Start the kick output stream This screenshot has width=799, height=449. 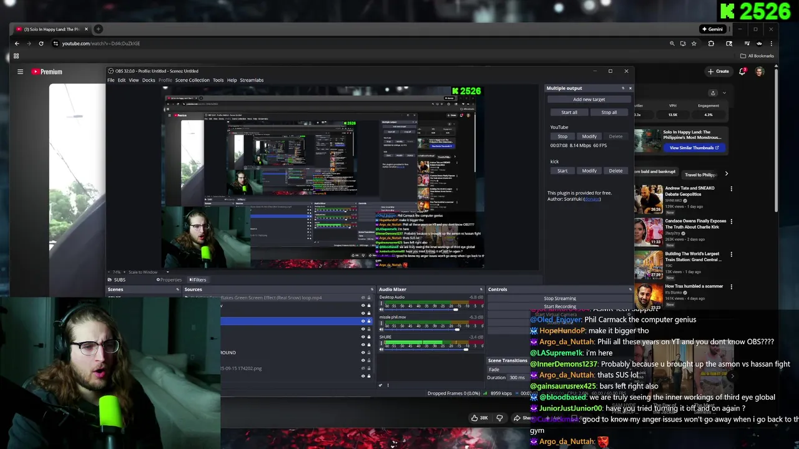(x=562, y=170)
